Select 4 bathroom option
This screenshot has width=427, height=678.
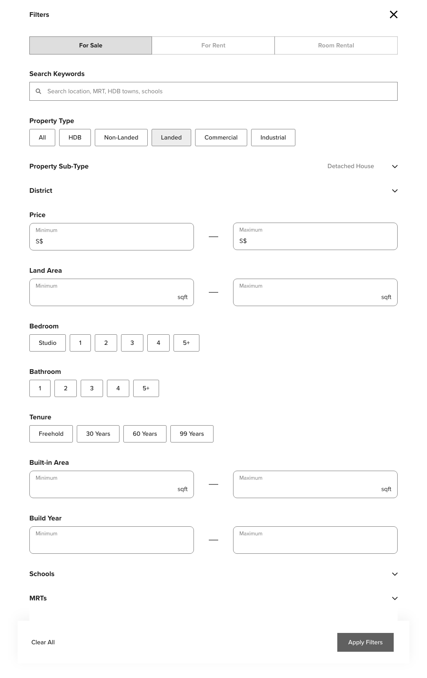[x=118, y=388]
